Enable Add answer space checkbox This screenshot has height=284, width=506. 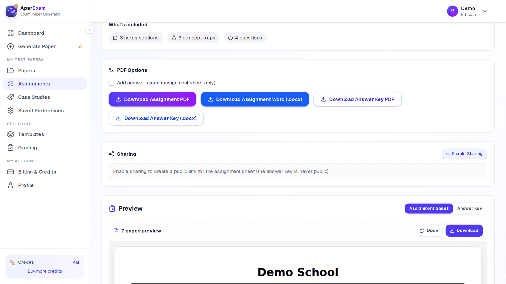click(x=111, y=83)
